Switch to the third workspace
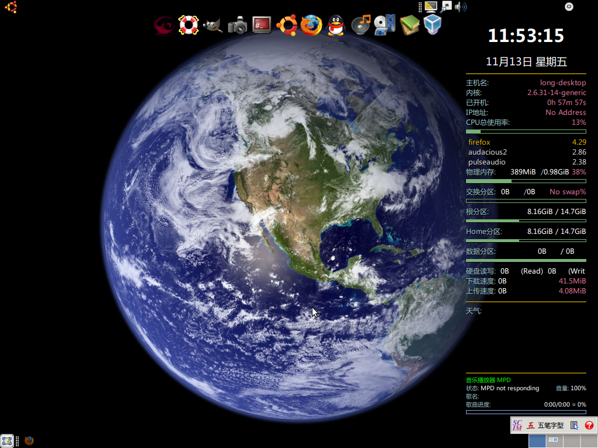The height and width of the screenshot is (448, 598). point(571,441)
